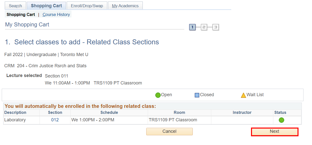Open the Search tab

coord(15,6)
